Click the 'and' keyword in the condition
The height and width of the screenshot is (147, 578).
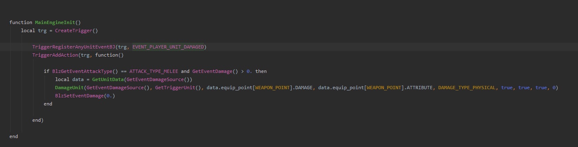pos(185,71)
